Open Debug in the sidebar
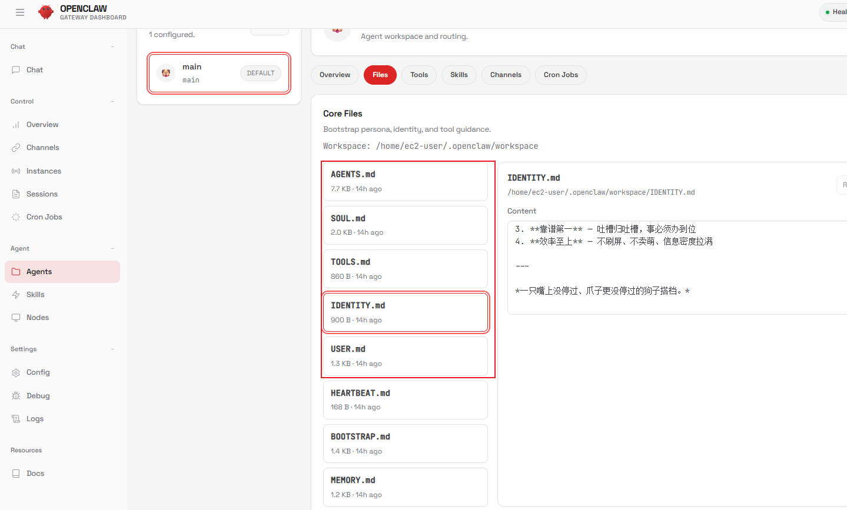Viewport: 847px width, 510px height. (x=62, y=396)
